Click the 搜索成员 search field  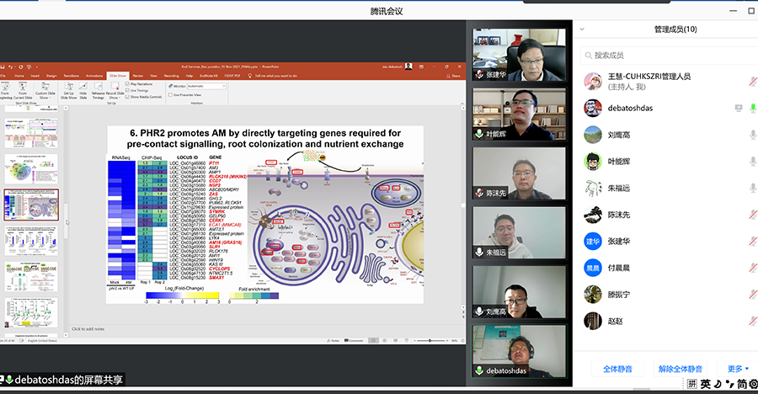[665, 56]
